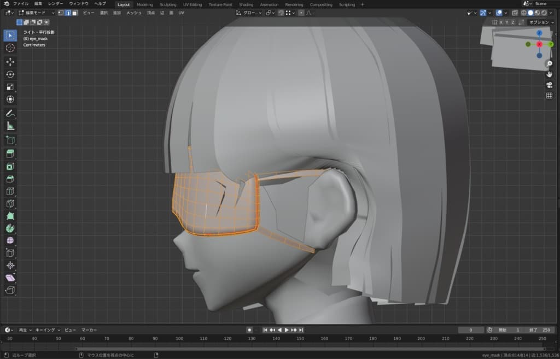Open the viewport shading options dropdown arrow
560x359 pixels.
tap(551, 13)
